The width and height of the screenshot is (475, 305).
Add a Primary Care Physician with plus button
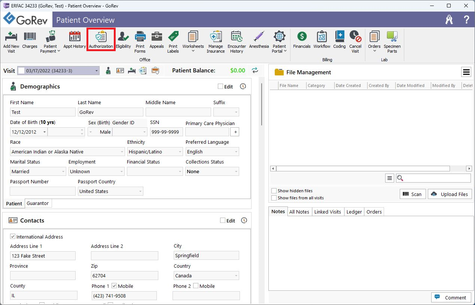click(x=235, y=132)
